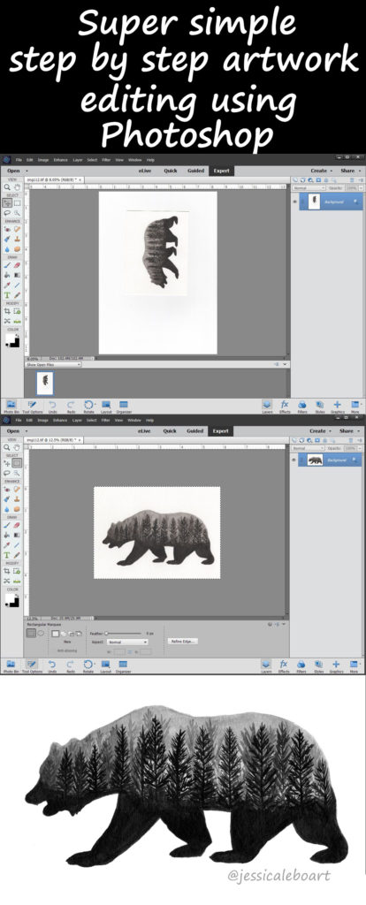Select the New selection mode in lower Tool Options
Image resolution: width=366 pixels, height=905 pixels.
(56, 633)
